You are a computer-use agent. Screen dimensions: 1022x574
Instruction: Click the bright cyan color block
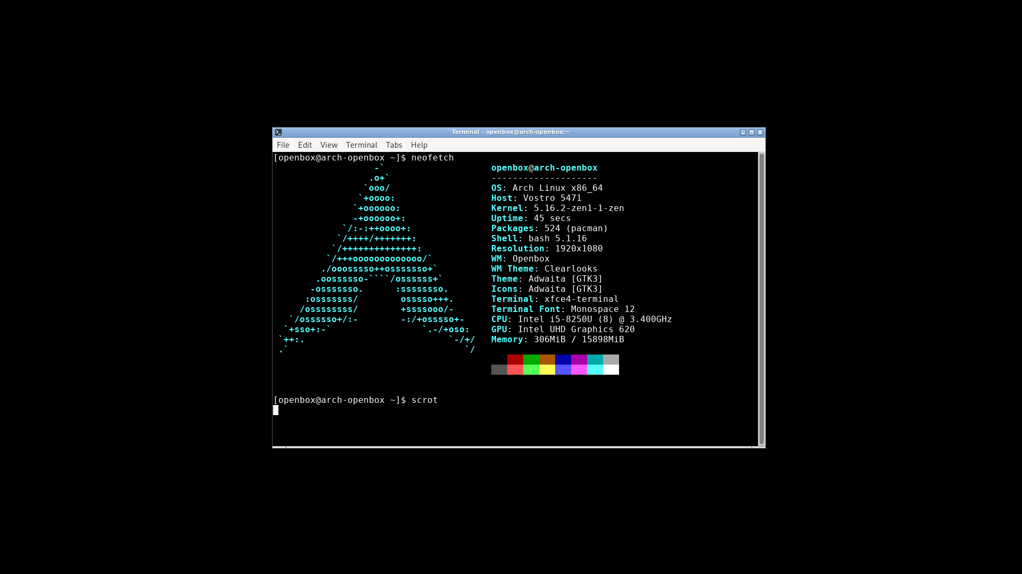(x=595, y=369)
